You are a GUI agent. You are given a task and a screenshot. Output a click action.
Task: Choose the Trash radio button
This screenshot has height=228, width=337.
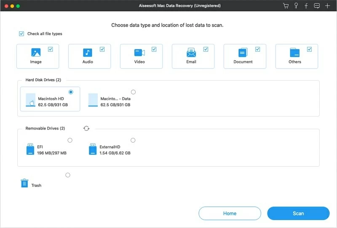coord(68,175)
